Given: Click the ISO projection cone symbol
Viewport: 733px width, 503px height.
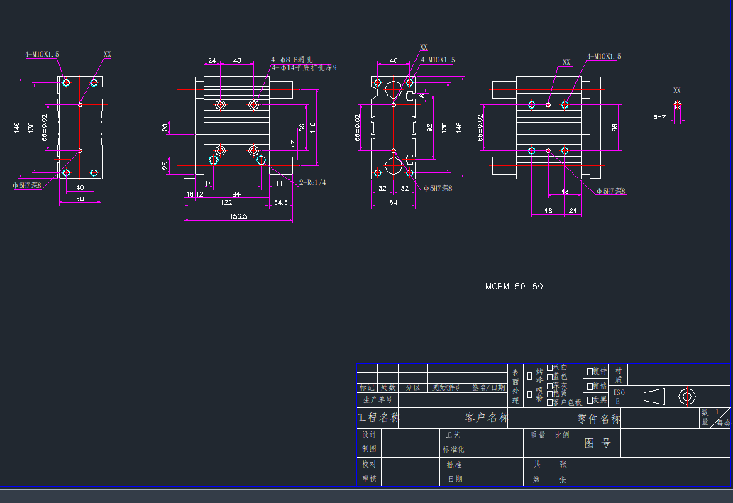Looking at the screenshot, I should pos(654,396).
